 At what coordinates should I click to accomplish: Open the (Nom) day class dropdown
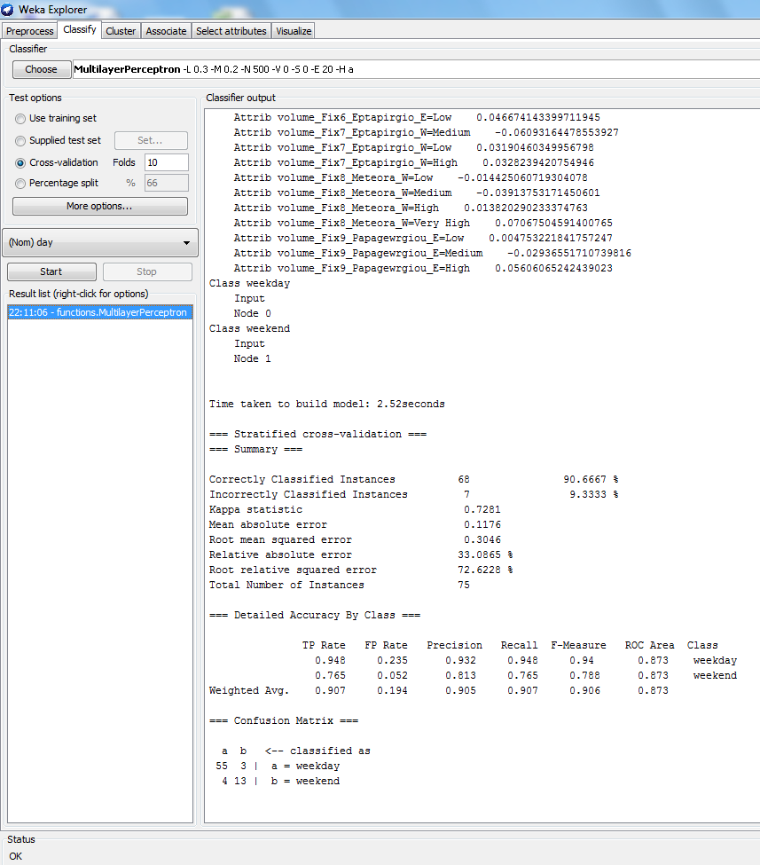click(100, 243)
